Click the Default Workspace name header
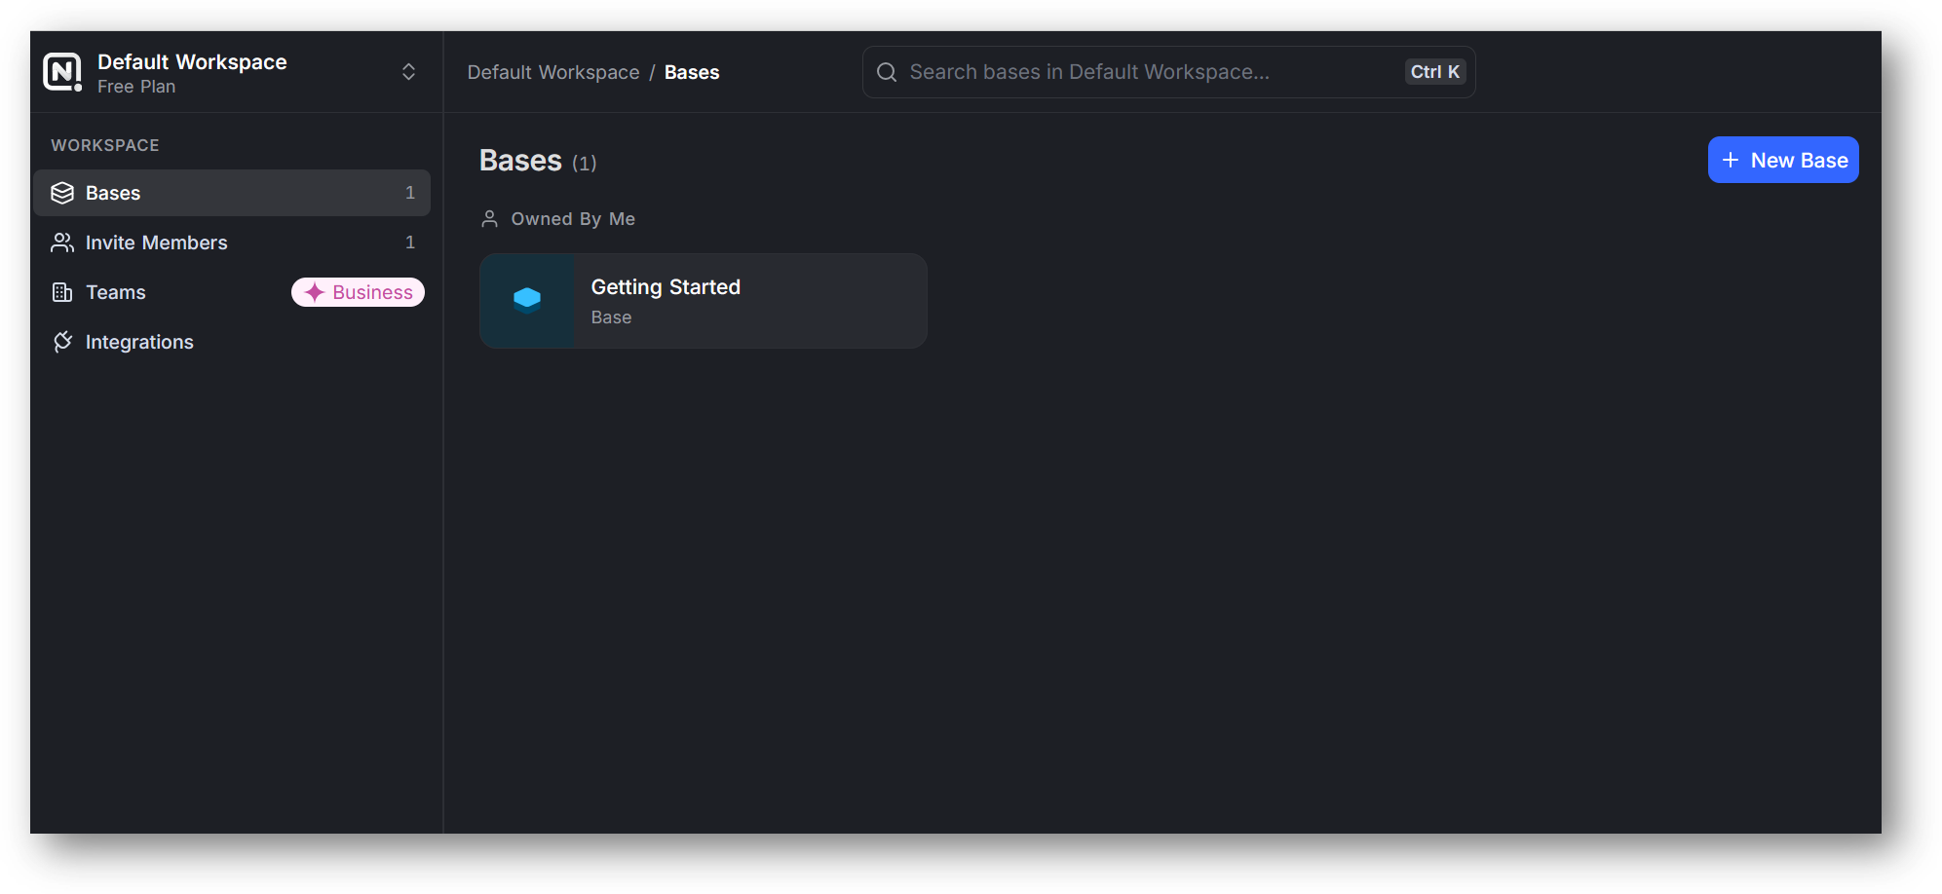 192,62
